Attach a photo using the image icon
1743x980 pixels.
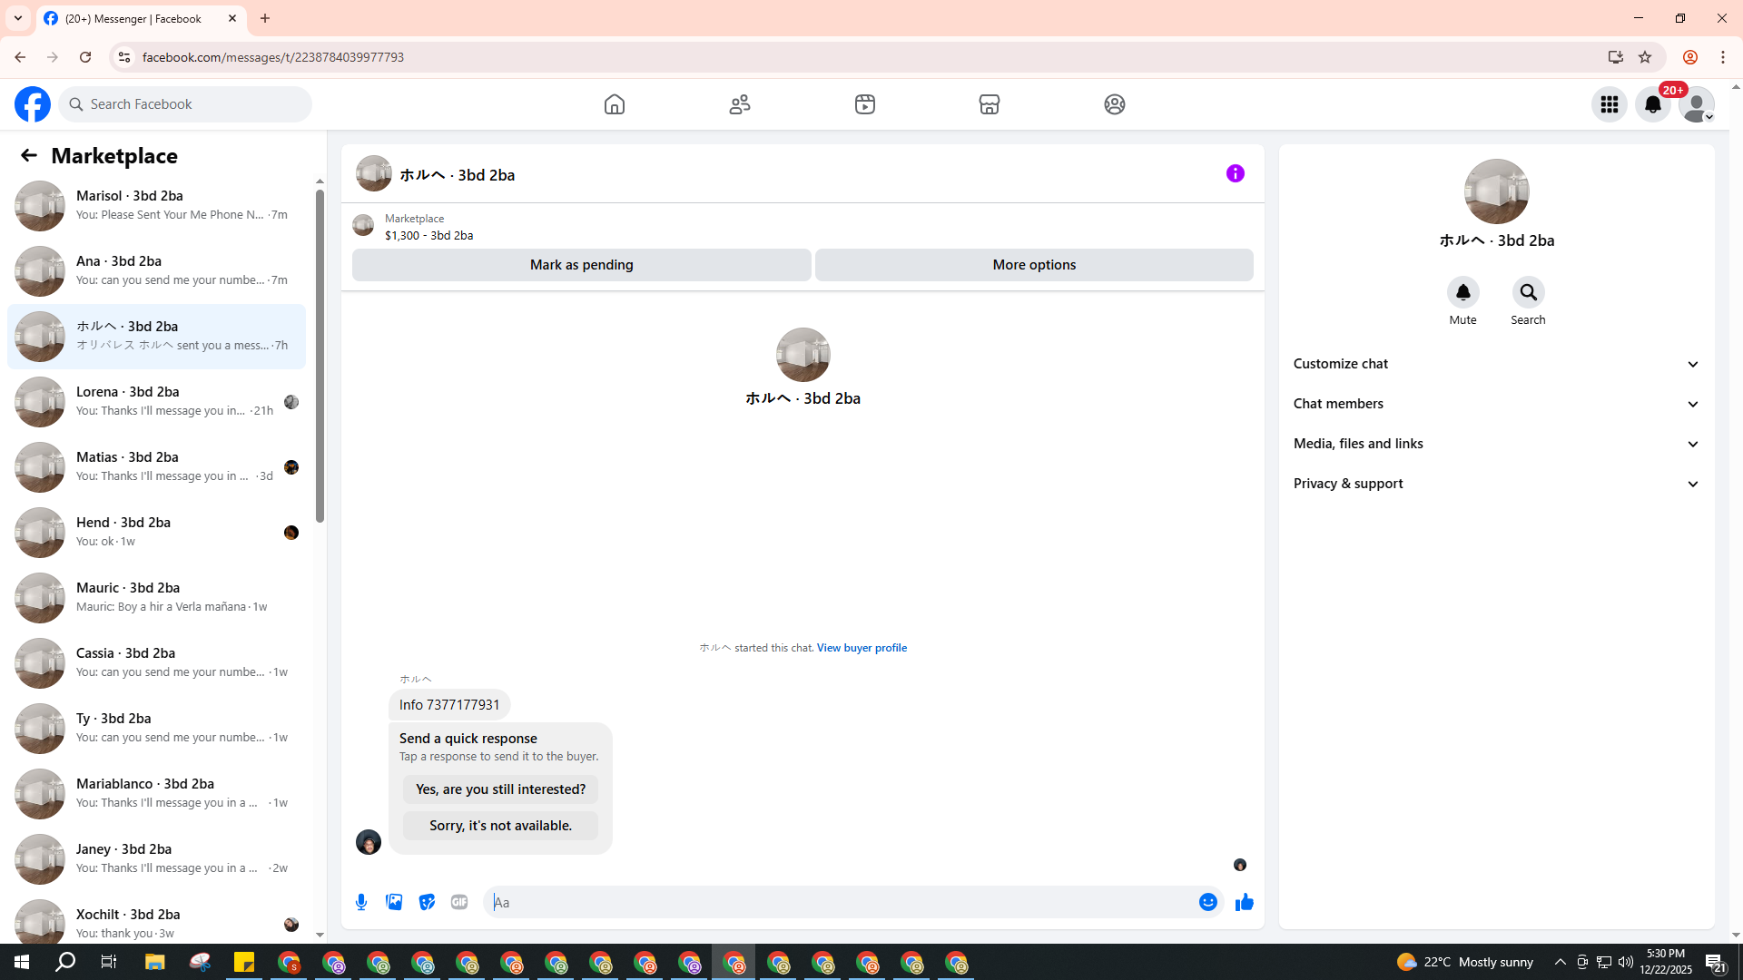[394, 902]
